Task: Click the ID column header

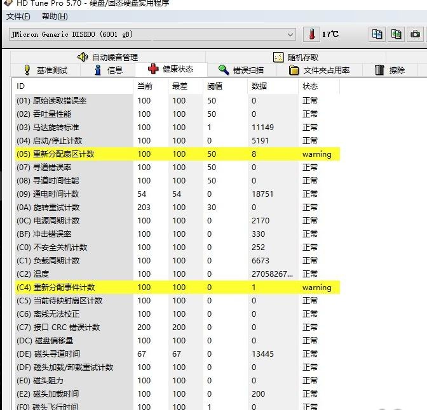Action: (21, 86)
